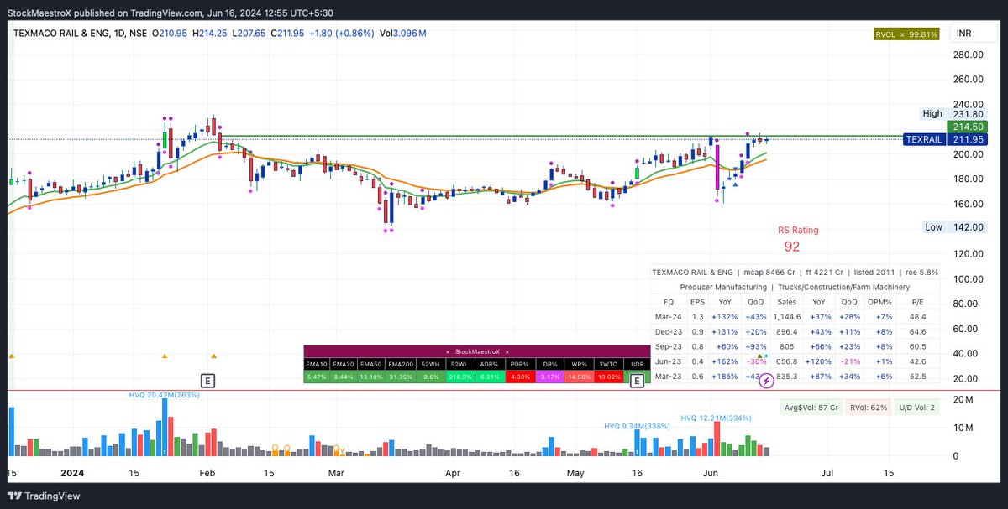Viewport: 1008px width, 509px height.
Task: Click the Apr label on the time axis
Action: tap(453, 474)
